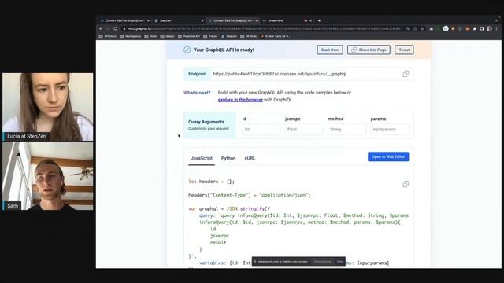
Task: Go forward in browser history
Action: point(108,28)
